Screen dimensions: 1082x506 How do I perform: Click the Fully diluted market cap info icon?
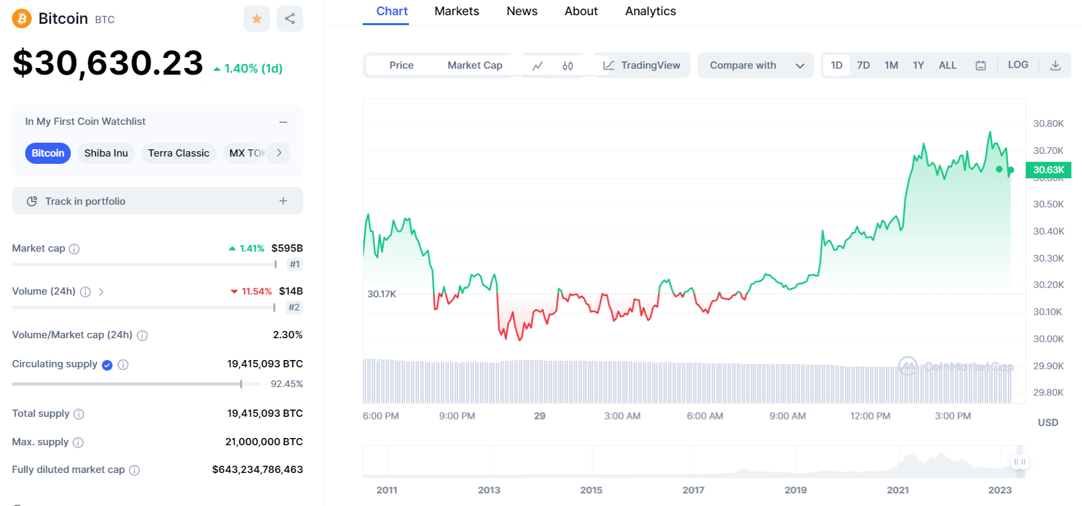pos(134,470)
